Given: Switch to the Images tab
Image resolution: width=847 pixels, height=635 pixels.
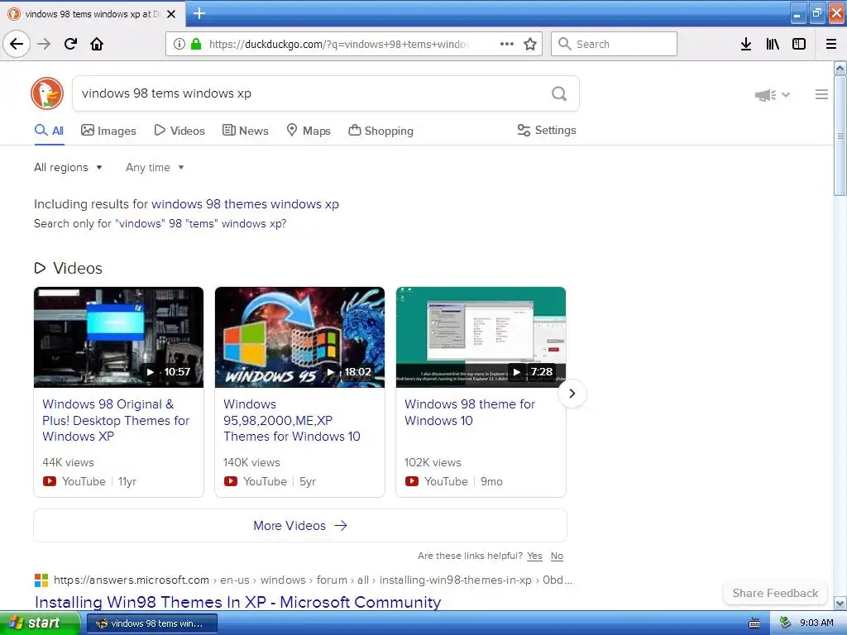Looking at the screenshot, I should click(108, 131).
